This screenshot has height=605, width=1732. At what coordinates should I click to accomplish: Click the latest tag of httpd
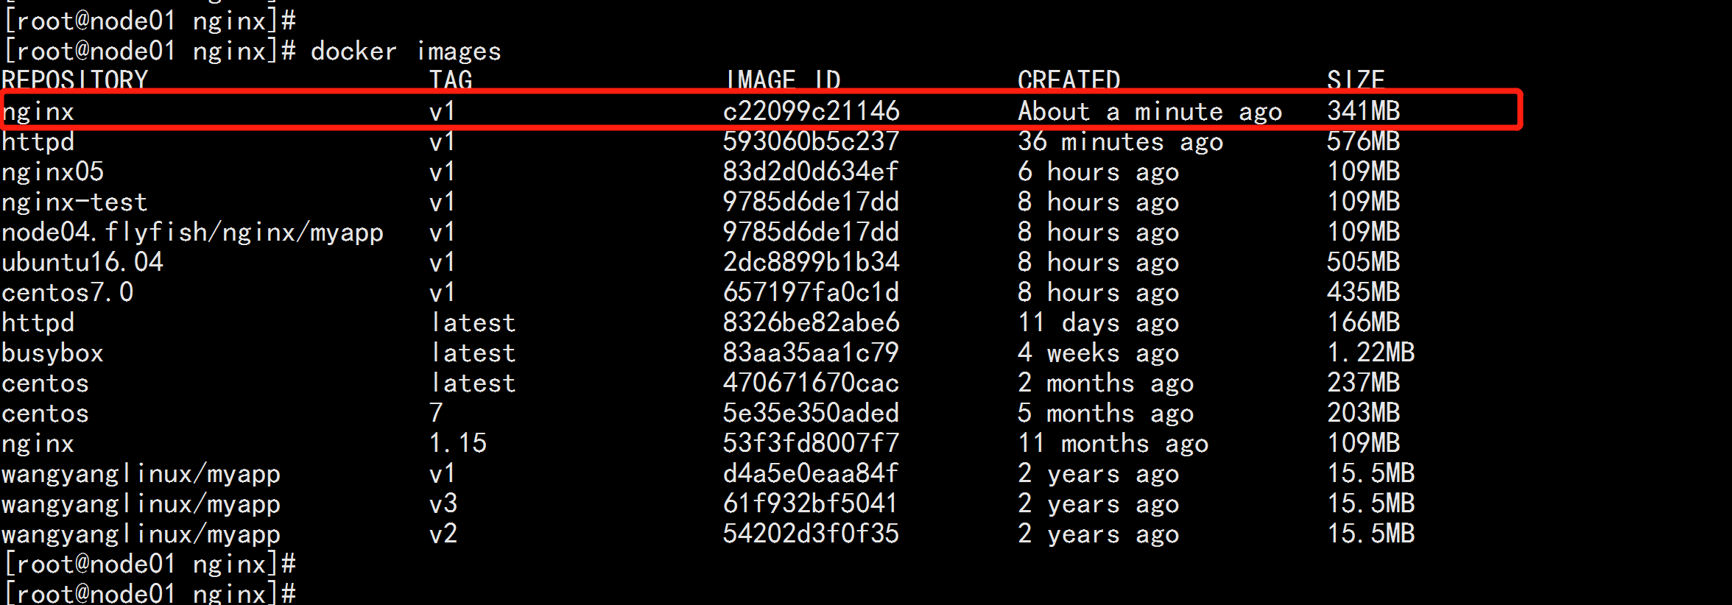[473, 322]
